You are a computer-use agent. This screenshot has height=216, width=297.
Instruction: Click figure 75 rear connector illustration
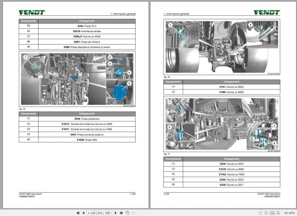(x=77, y=79)
